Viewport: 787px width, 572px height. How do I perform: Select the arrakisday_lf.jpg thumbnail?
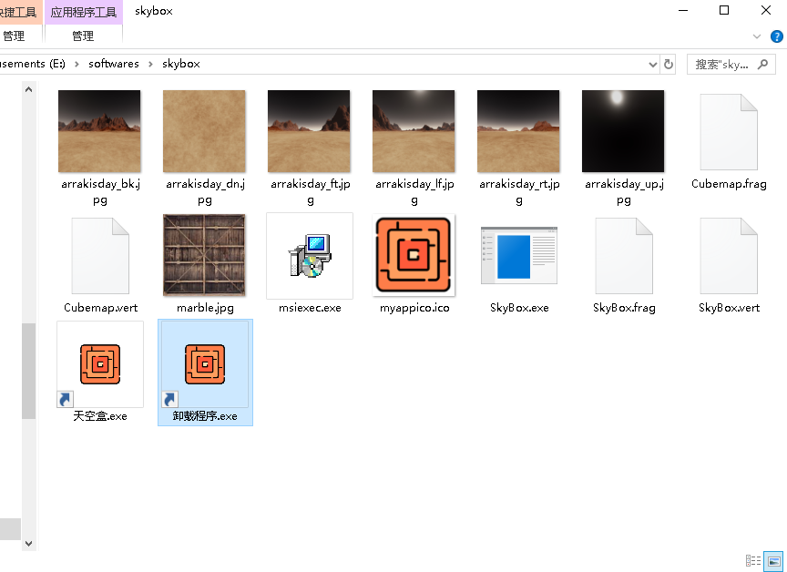coord(414,131)
